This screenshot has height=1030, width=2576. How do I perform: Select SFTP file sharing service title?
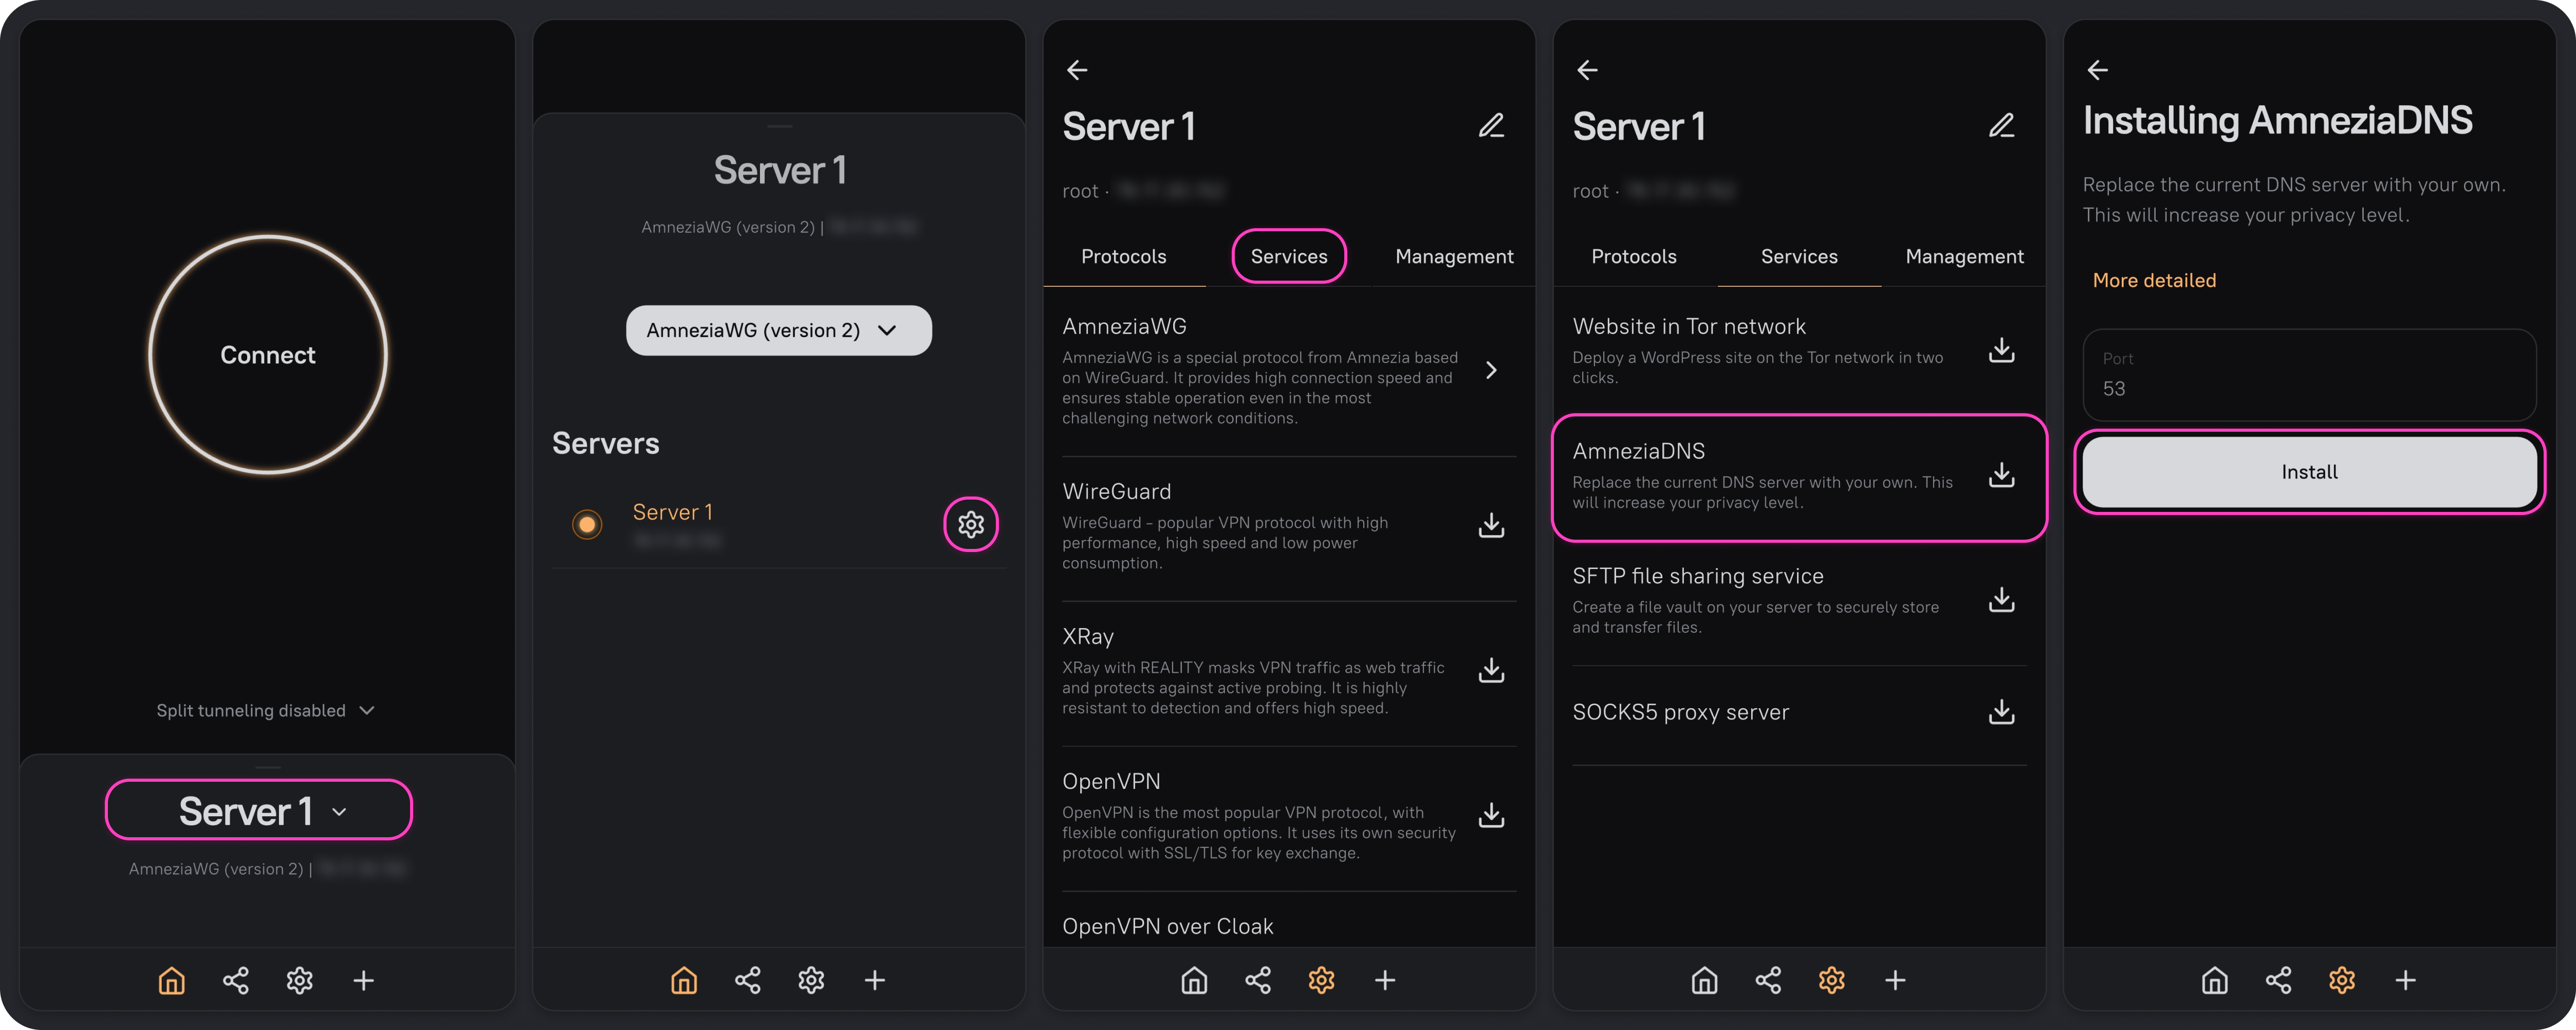pyautogui.click(x=1697, y=576)
